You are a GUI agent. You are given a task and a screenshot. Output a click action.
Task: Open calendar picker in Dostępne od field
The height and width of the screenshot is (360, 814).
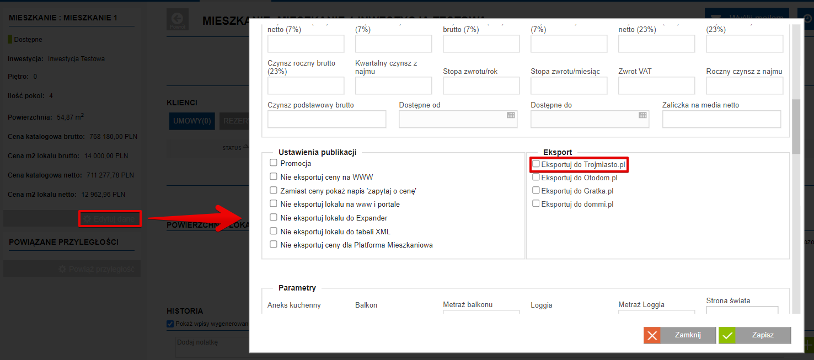point(511,115)
